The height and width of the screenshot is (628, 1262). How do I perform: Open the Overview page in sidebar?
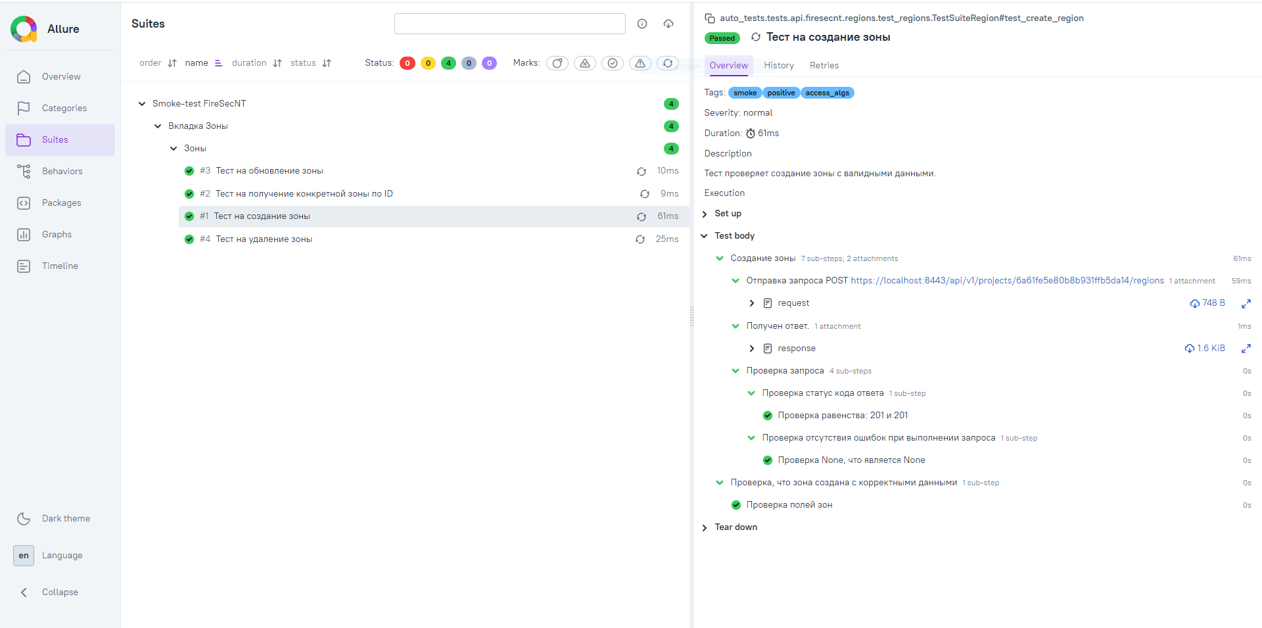(60, 76)
